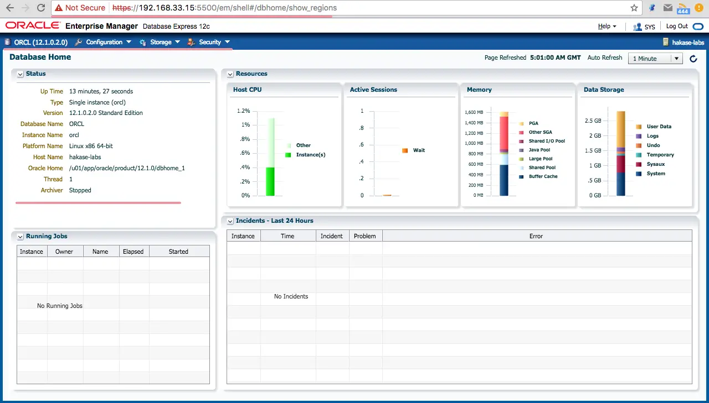Click the PGA legend swatch
The image size is (709, 403).
(521, 123)
